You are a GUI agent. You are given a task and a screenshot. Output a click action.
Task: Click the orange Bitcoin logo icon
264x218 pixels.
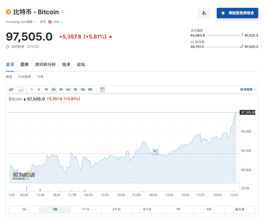pos(9,12)
